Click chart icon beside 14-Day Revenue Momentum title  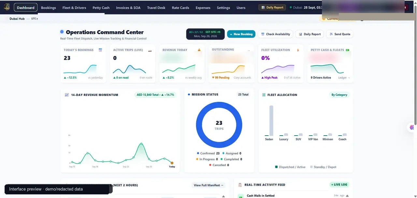click(67, 95)
